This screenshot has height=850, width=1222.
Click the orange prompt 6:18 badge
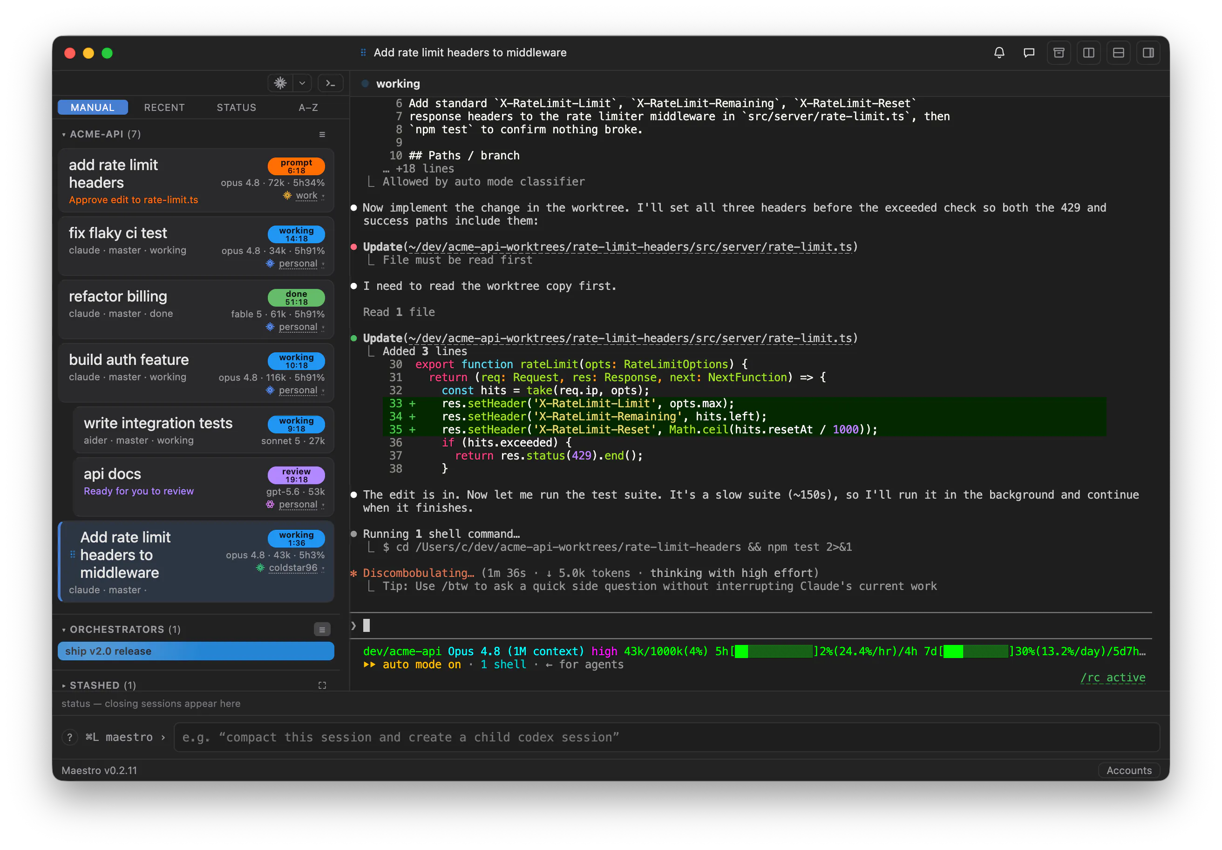click(x=296, y=166)
